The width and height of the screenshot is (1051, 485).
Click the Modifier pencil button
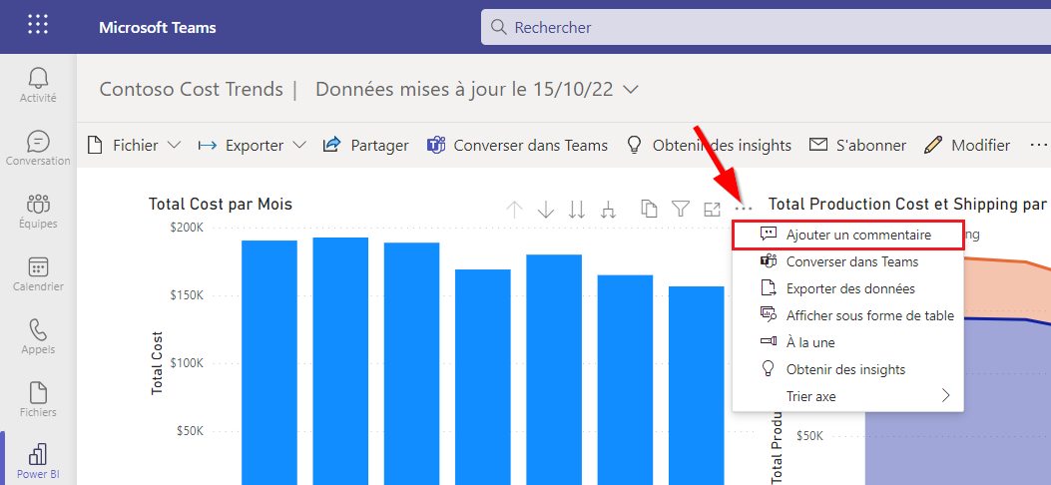tap(966, 146)
